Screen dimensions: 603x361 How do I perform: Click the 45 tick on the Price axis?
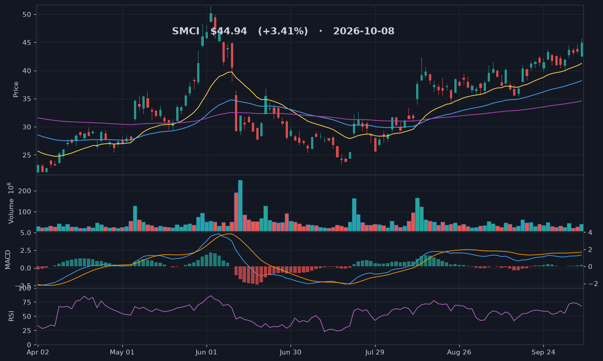(x=28, y=43)
